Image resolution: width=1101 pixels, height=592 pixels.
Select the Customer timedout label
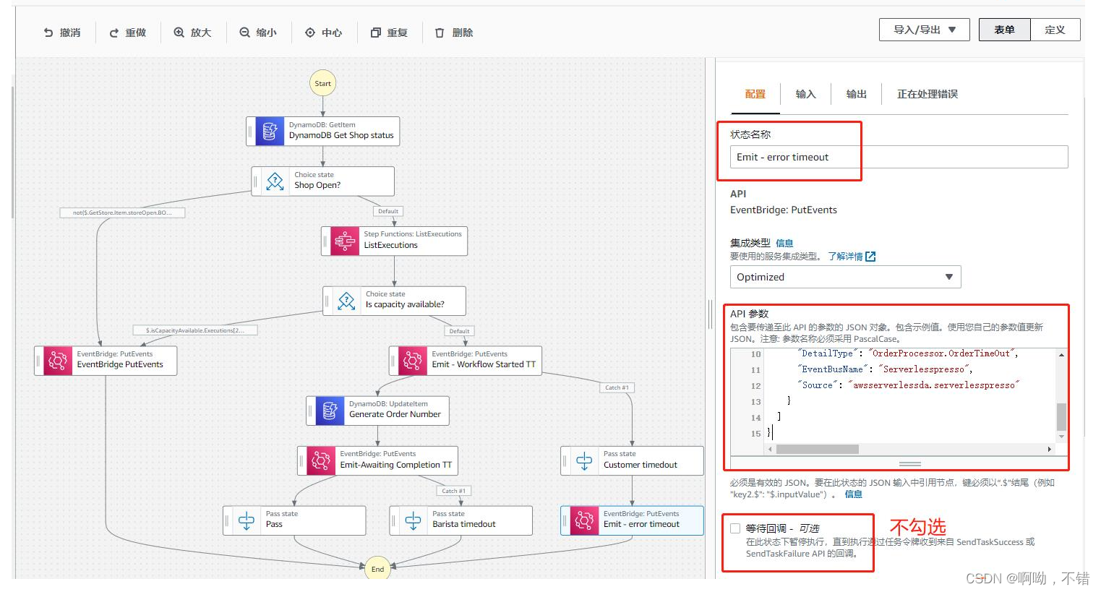tap(641, 465)
